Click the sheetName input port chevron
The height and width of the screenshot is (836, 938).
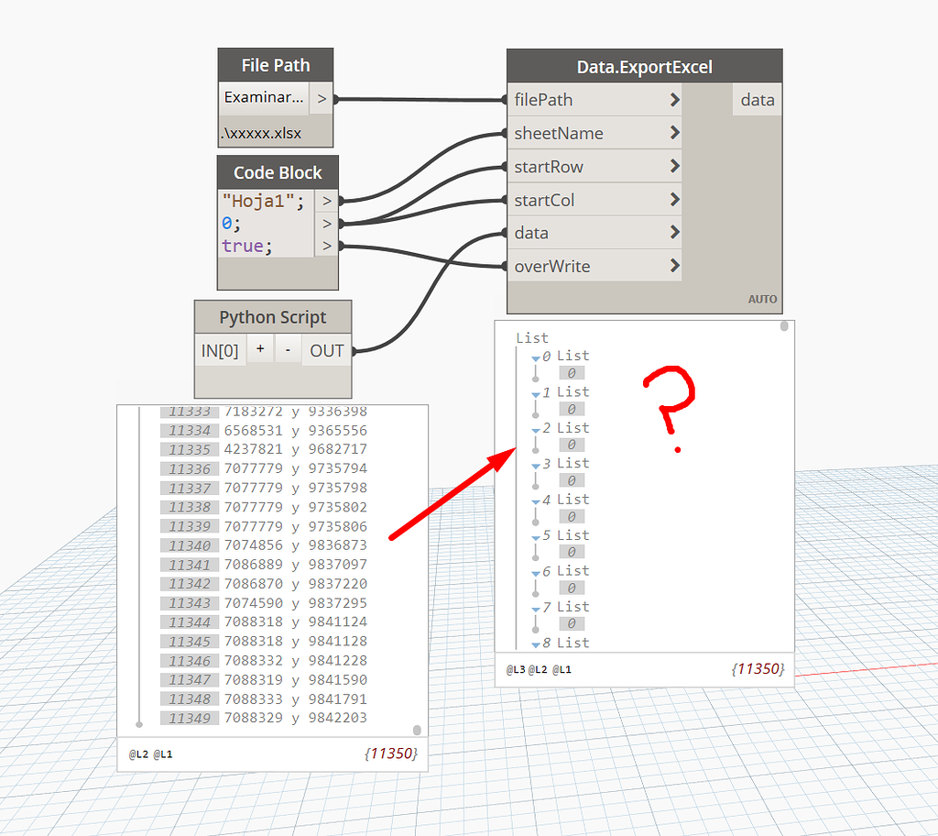674,133
